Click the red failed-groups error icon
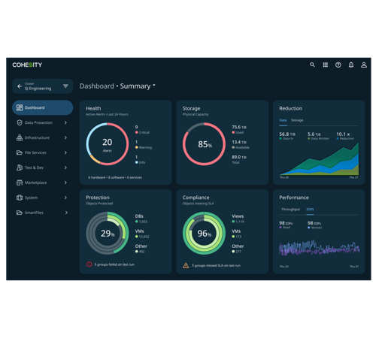 coord(89,264)
